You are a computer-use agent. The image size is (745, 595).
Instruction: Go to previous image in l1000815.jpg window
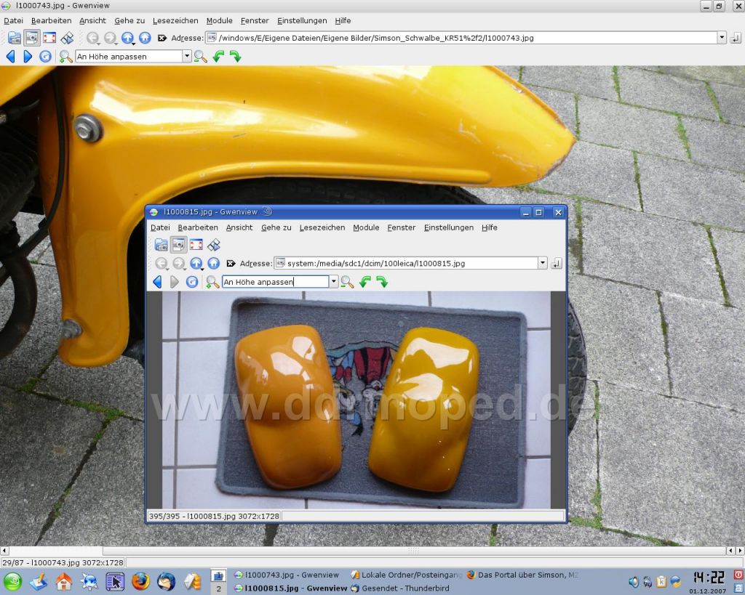157,282
